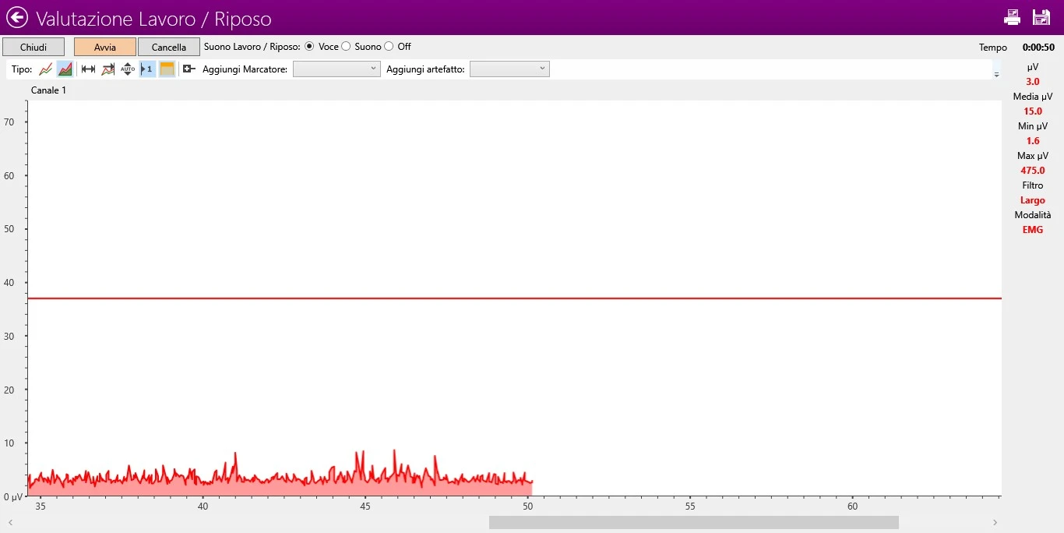This screenshot has width=1064, height=533.
Task: Click the Cancella button
Action: (169, 47)
